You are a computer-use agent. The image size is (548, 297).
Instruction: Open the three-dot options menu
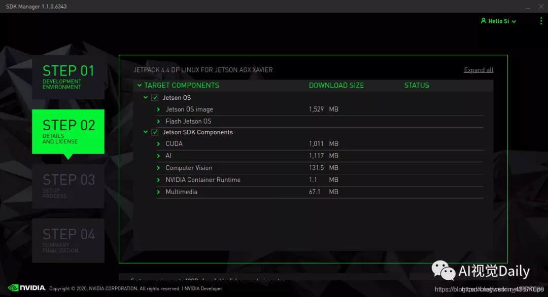[x=541, y=21]
